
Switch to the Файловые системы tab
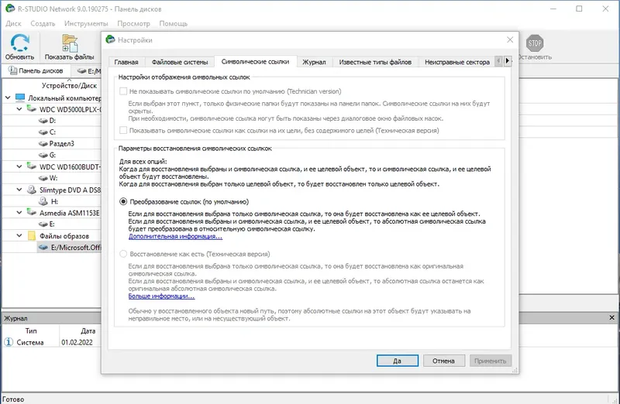click(x=180, y=62)
